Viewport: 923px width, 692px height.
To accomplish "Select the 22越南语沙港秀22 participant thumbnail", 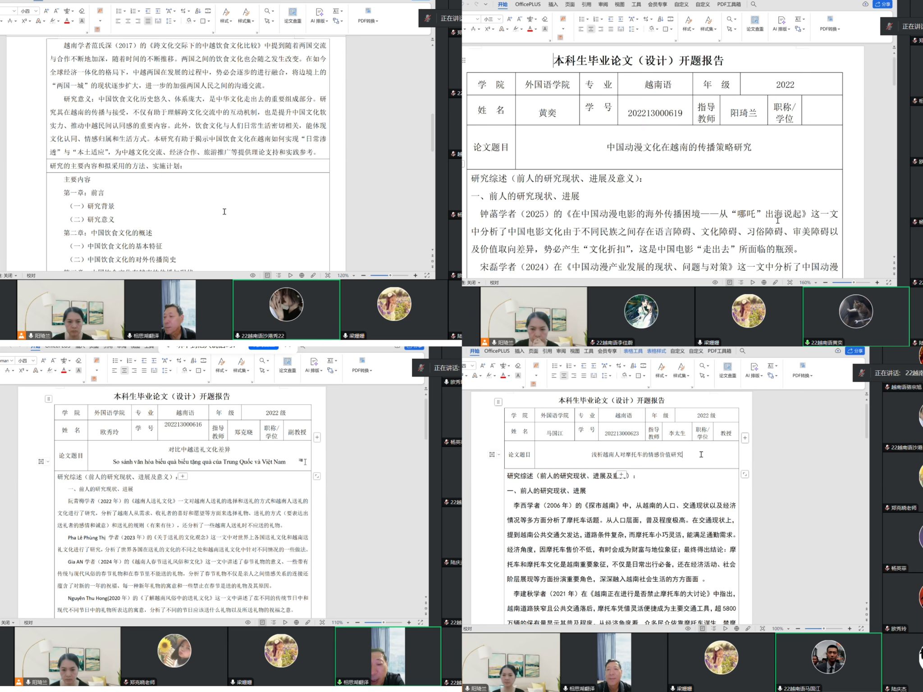I will [x=286, y=309].
